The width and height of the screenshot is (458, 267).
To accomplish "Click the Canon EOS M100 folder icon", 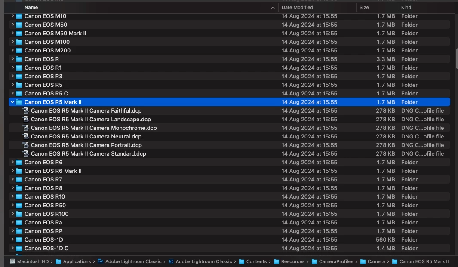I will tap(19, 42).
